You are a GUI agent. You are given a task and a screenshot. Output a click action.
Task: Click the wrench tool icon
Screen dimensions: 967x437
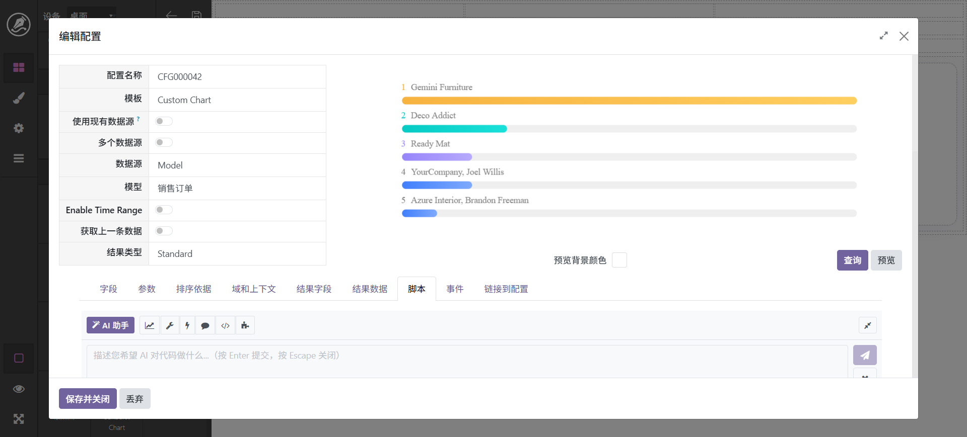tap(170, 325)
